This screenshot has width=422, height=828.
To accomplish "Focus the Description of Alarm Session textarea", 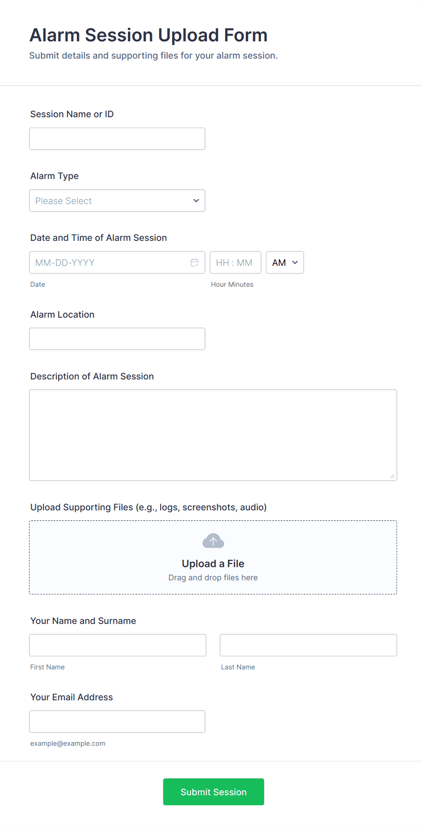I will (213, 435).
